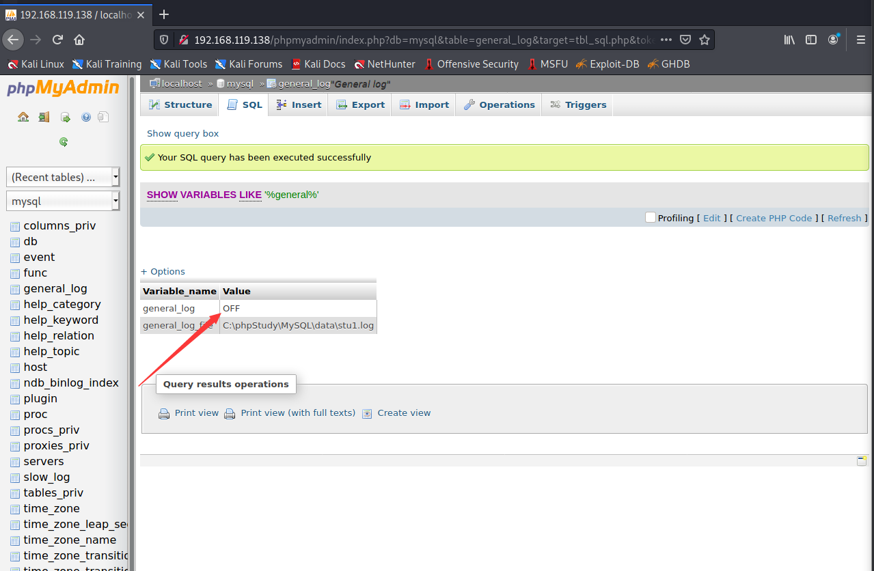Open the Kali Tools bookmark
Image resolution: width=874 pixels, height=571 pixels.
pyautogui.click(x=178, y=64)
